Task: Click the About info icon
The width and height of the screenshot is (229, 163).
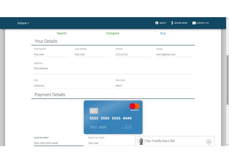Action: coord(157,23)
